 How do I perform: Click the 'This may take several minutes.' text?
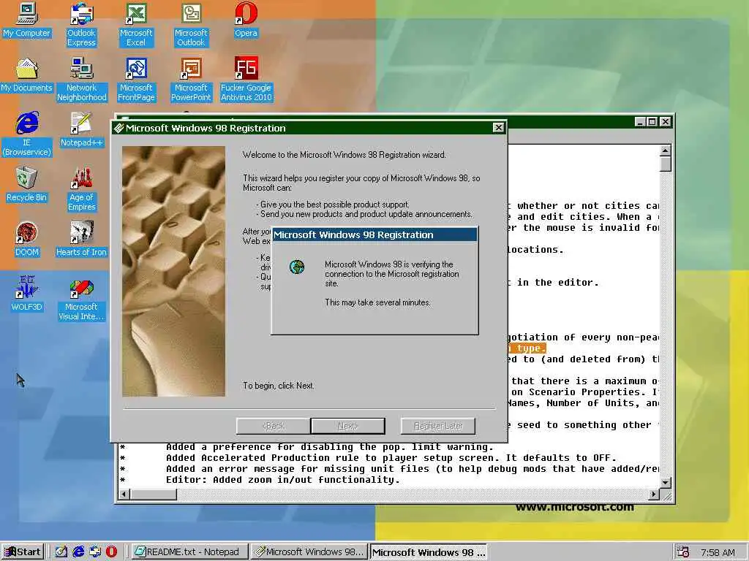377,302
